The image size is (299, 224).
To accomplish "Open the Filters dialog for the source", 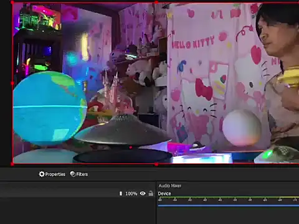I will click(79, 174).
